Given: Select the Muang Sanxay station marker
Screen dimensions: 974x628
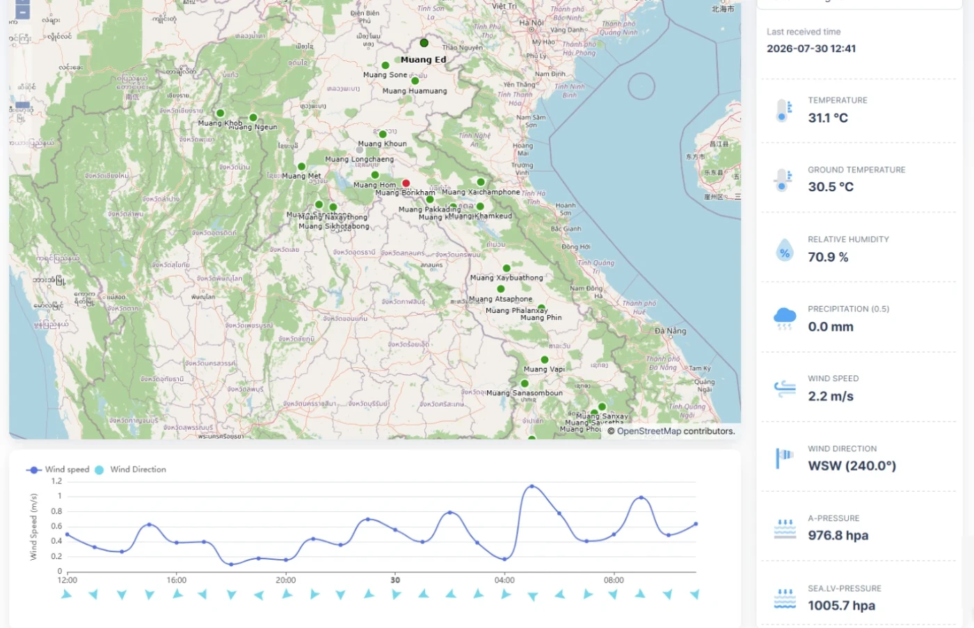Looking at the screenshot, I should (602, 407).
